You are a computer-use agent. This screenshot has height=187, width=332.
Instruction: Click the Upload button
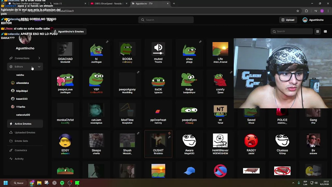288,20
